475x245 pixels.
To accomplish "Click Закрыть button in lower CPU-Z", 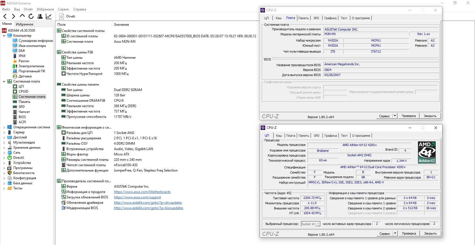I will point(430,233).
